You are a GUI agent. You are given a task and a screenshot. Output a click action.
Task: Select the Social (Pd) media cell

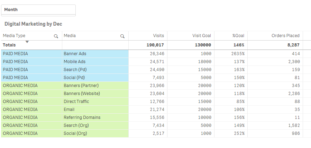click(x=74, y=78)
